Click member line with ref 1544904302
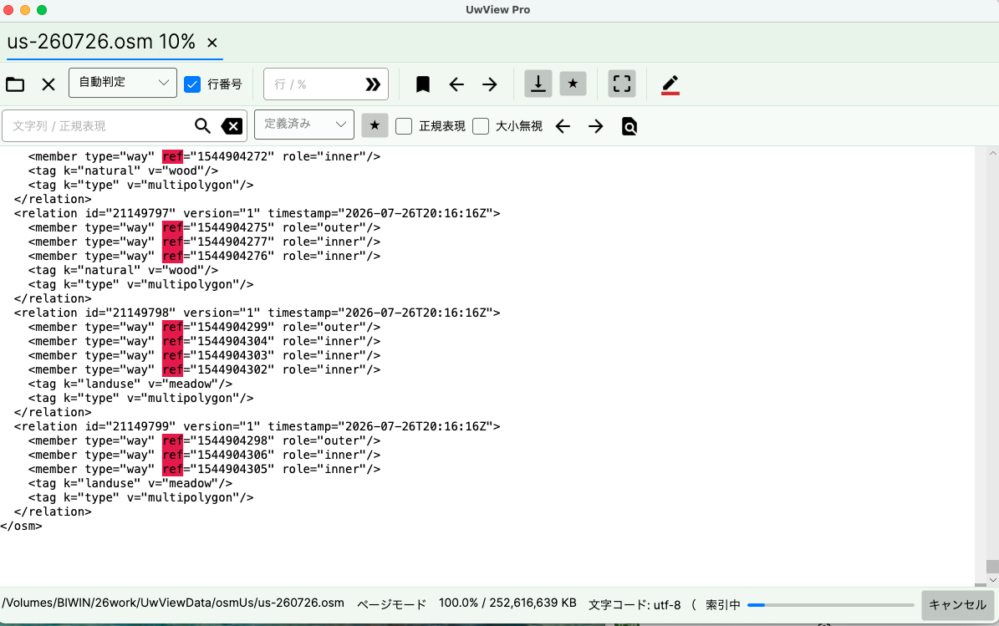Viewport: 999px width, 626px height. point(205,369)
